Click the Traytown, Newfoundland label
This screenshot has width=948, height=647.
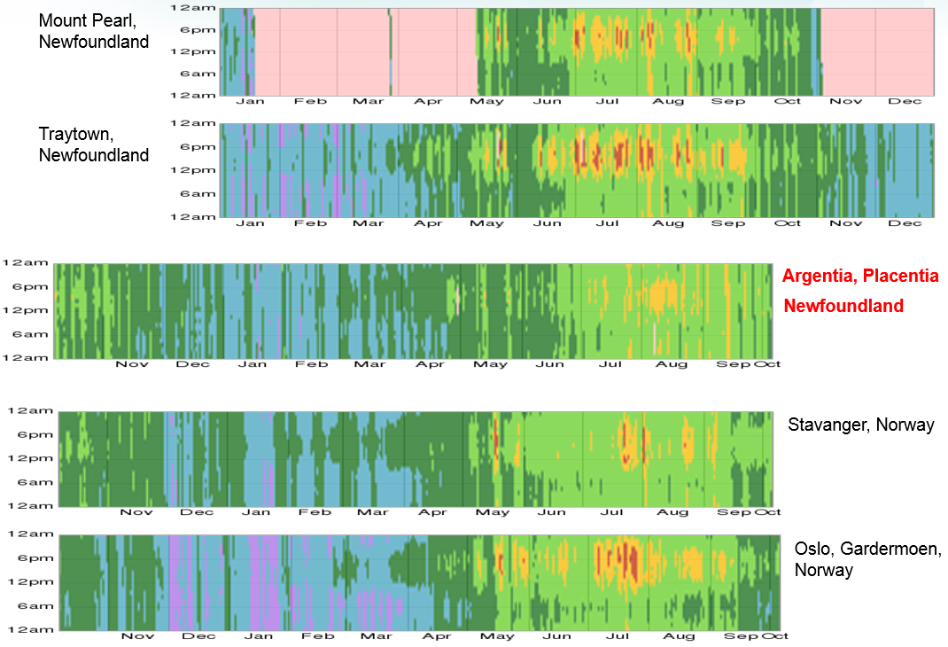[94, 144]
